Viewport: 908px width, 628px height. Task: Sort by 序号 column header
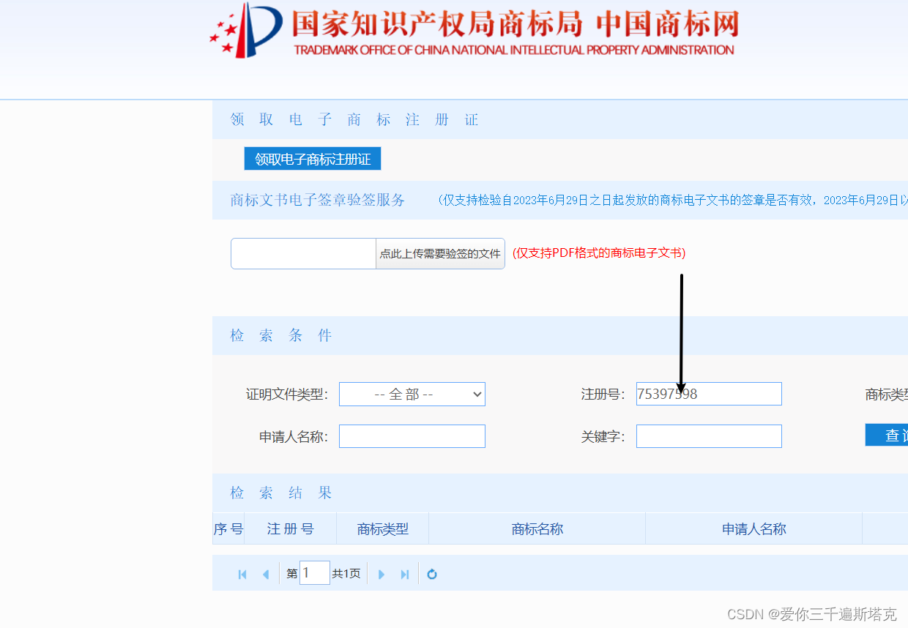click(x=228, y=528)
